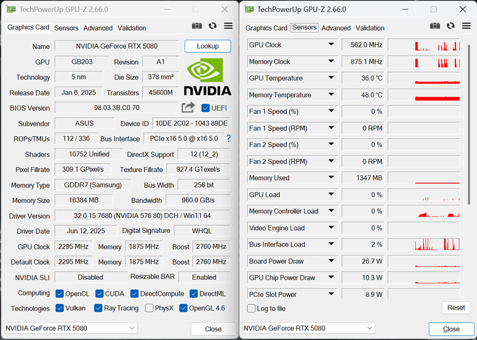Click the Bus Interface question mark icon
Screen dimensions: 477x340
click(x=229, y=138)
